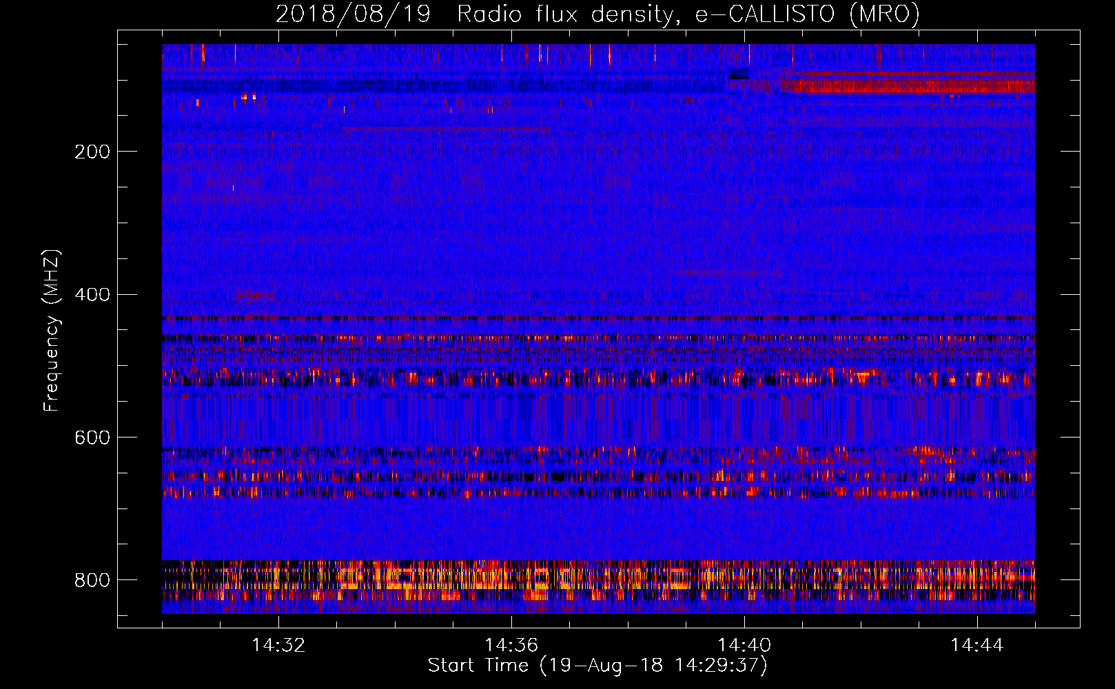Click the 14:40 time tick label
This screenshot has height=689, width=1115.
pos(744,646)
